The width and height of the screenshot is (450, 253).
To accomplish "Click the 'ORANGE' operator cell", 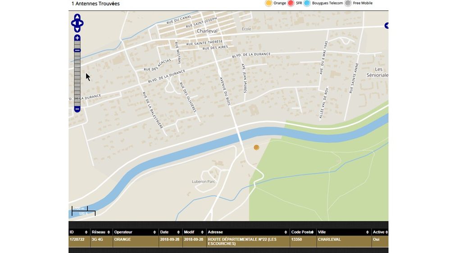I will (x=136, y=241).
